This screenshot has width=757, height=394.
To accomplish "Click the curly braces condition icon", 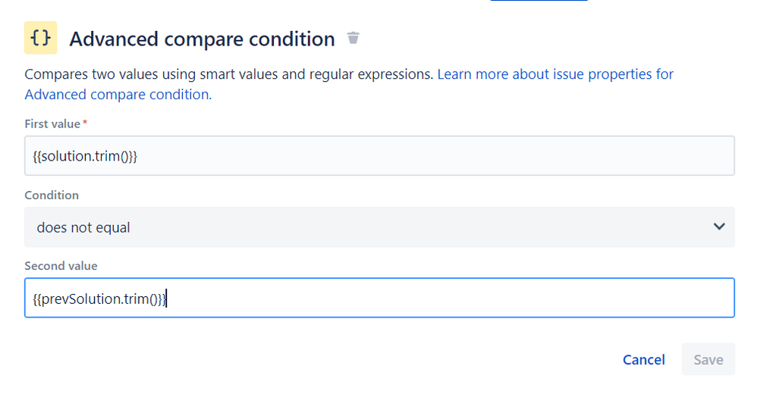I will pos(40,38).
